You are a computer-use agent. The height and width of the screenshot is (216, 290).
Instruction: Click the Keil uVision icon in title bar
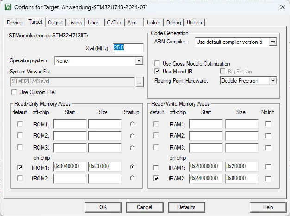(8, 7)
